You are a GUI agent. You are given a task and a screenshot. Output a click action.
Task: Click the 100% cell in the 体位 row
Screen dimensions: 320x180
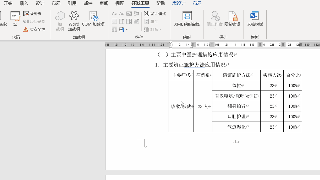293,86
